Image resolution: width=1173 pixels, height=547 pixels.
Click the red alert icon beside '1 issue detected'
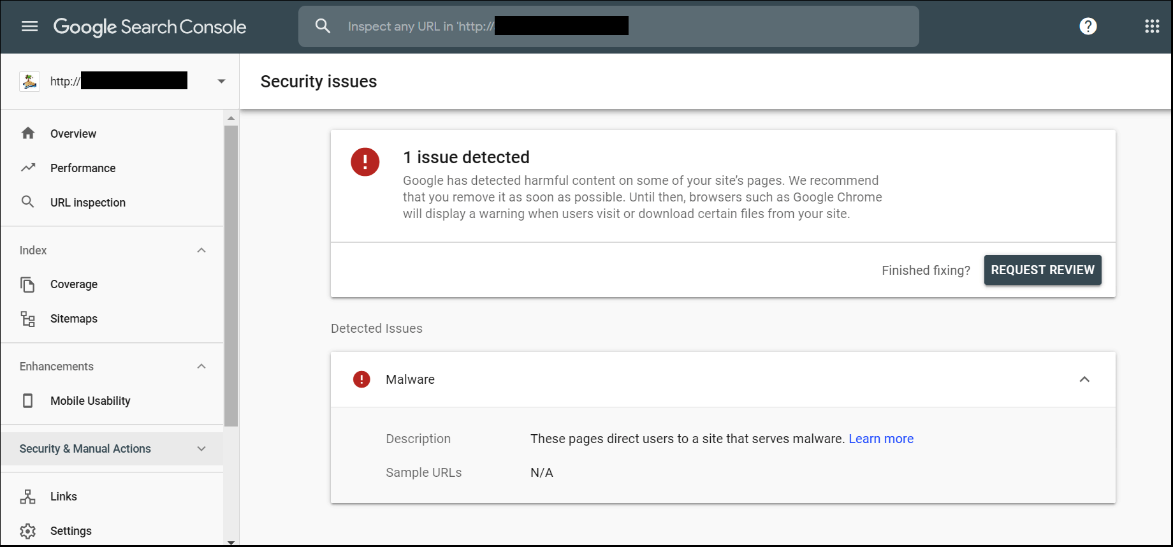point(365,162)
